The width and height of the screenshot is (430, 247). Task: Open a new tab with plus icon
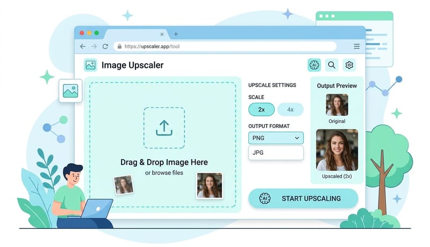tap(176, 34)
